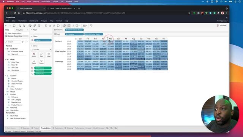Image resolution: width=243 pixels, height=137 pixels.
Task: Switch to the Analytics pane tab
Action: [x=19, y=30]
